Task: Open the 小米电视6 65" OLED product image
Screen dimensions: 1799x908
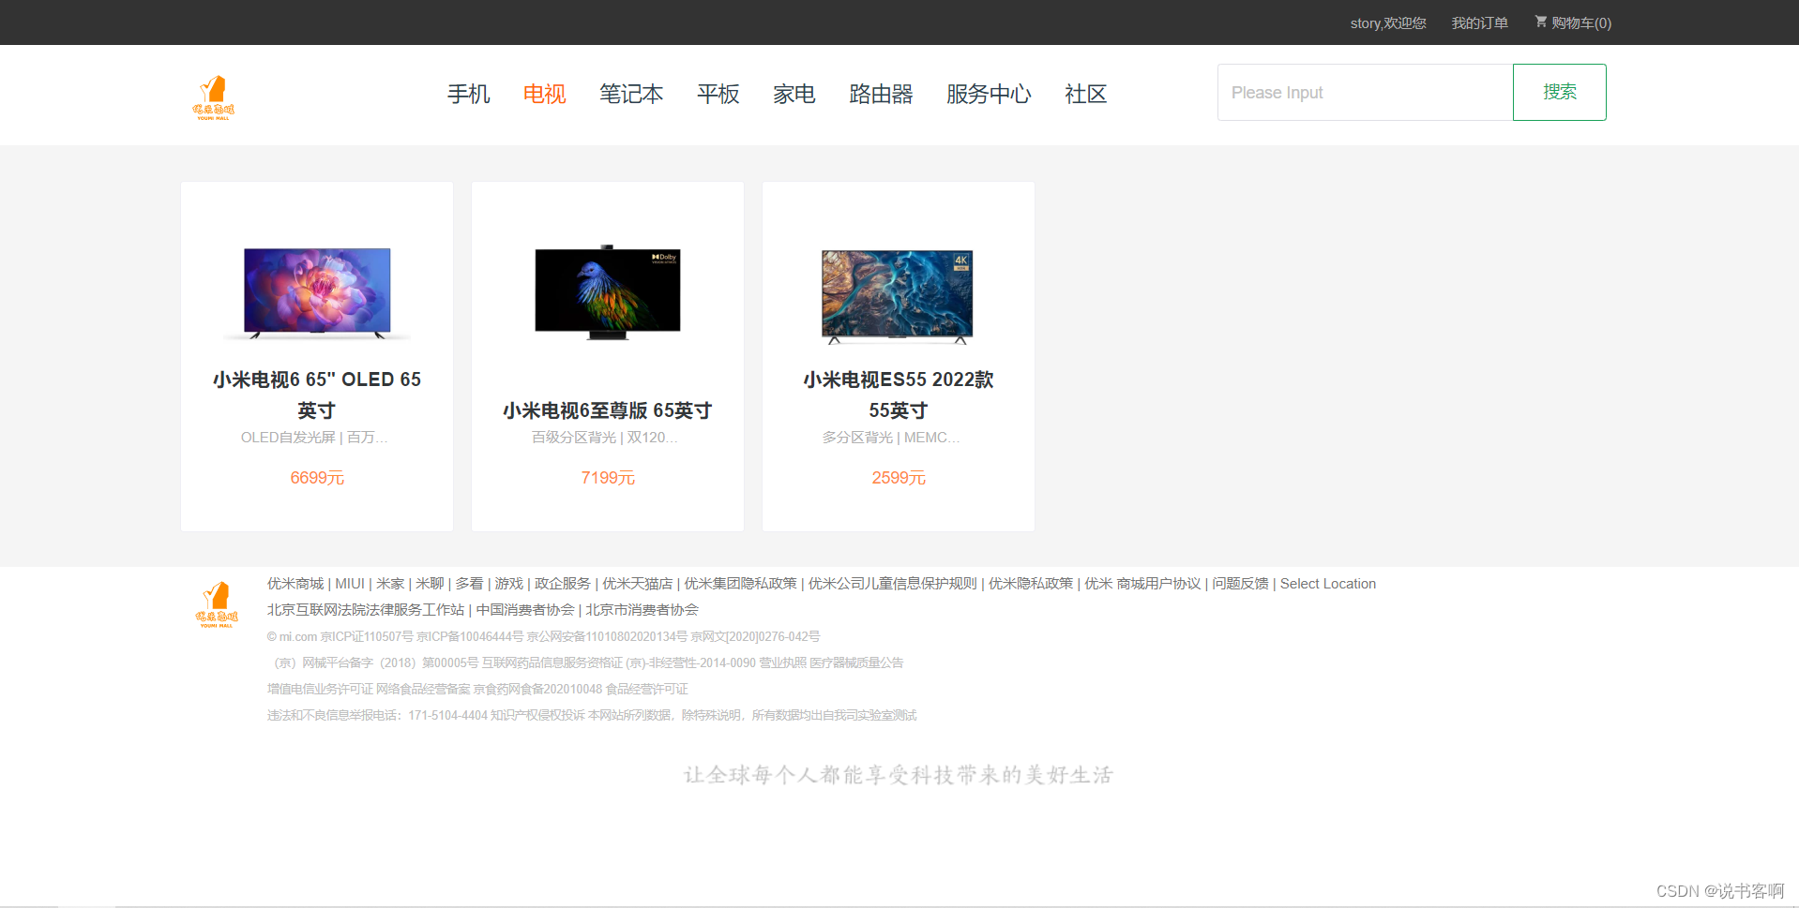Action: (x=317, y=292)
